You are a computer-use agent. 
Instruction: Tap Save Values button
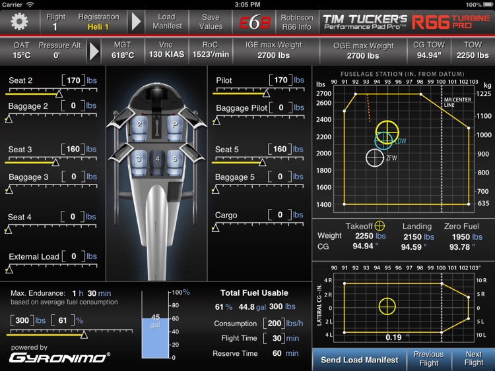point(211,22)
